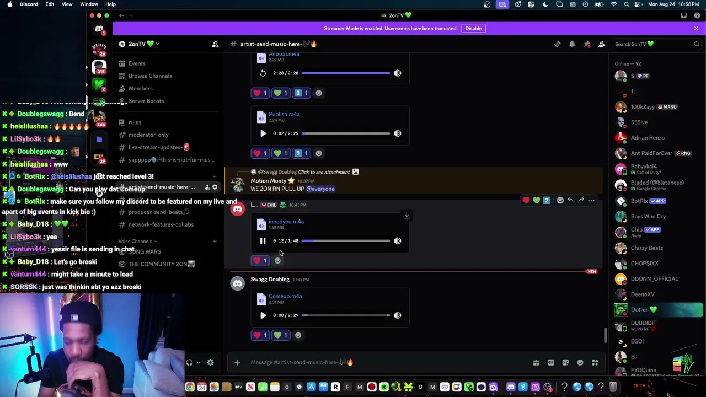This screenshot has width=706, height=397.
Task: Select the network-features-collabs channel
Action: pos(168,225)
